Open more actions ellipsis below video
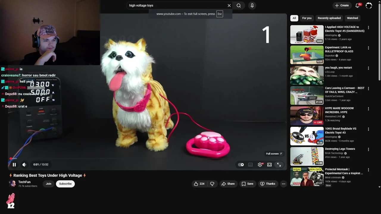The height and width of the screenshot is (214, 381). [x=283, y=184]
